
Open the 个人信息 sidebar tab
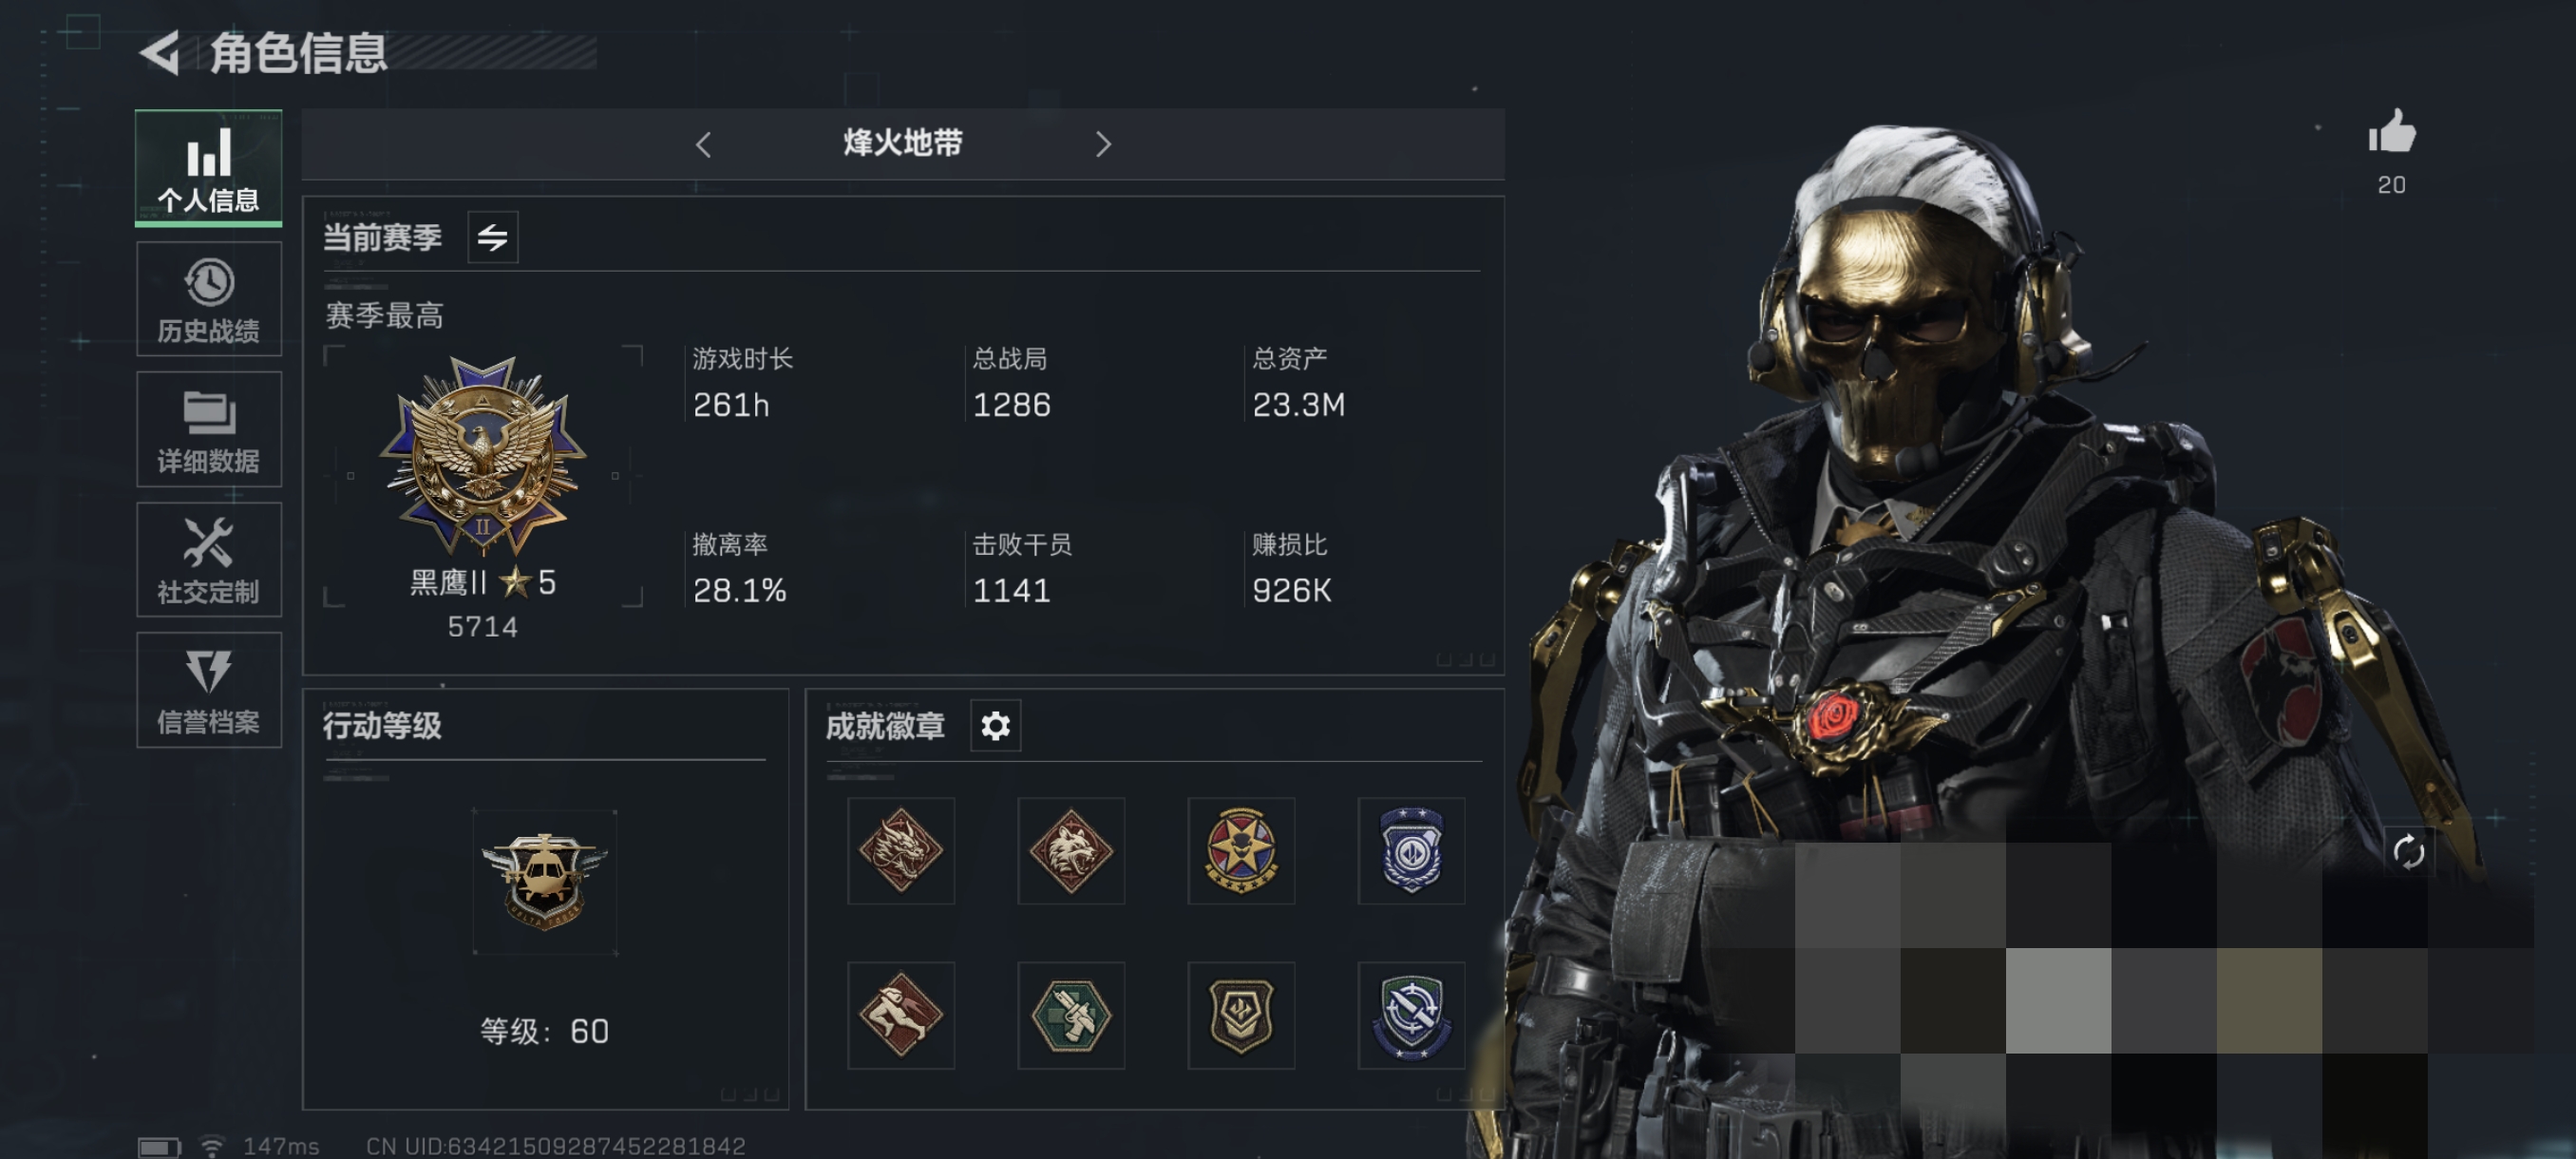tap(208, 168)
